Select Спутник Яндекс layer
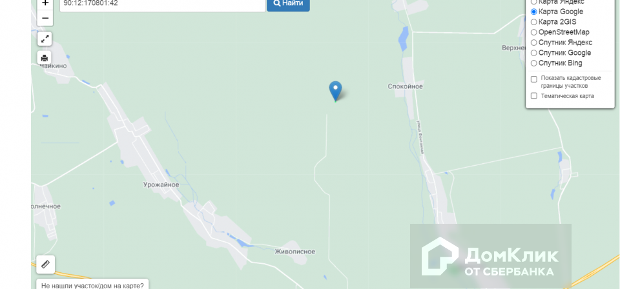This screenshot has width=620, height=289. tap(561, 43)
